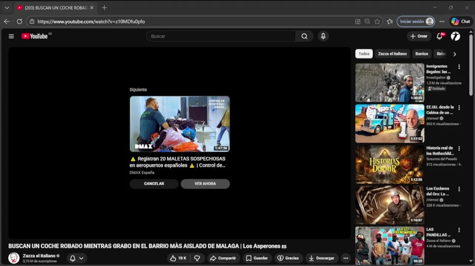The height and width of the screenshot is (266, 475).
Task: Select the Todos filter chip
Action: pos(364,54)
